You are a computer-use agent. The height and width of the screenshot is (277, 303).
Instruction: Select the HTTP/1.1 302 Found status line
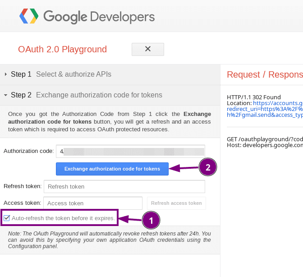[x=253, y=97]
